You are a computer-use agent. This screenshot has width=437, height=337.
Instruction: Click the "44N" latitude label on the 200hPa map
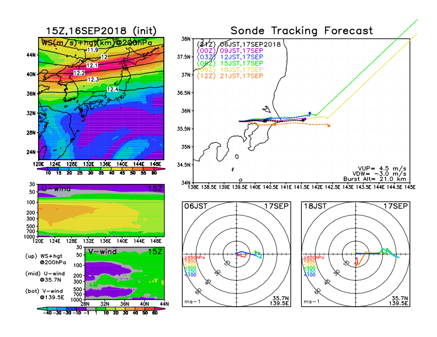(x=31, y=55)
